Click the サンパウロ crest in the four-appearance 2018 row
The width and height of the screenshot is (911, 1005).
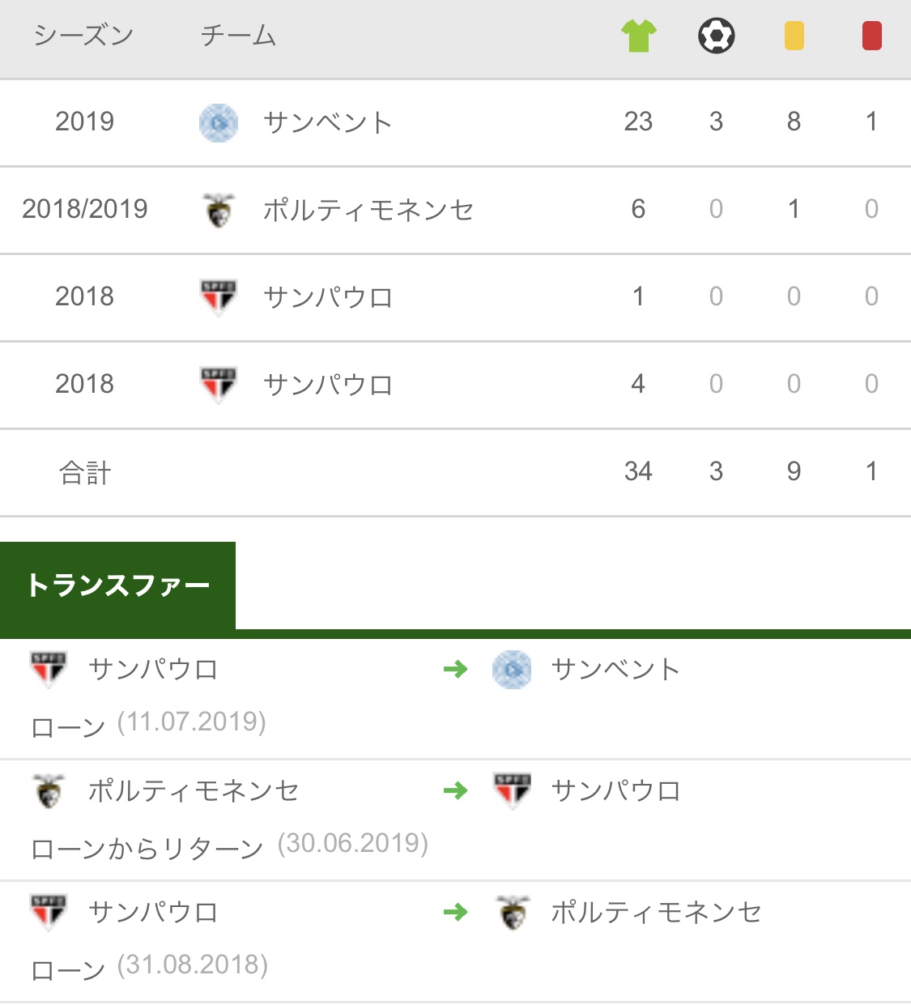coord(219,385)
